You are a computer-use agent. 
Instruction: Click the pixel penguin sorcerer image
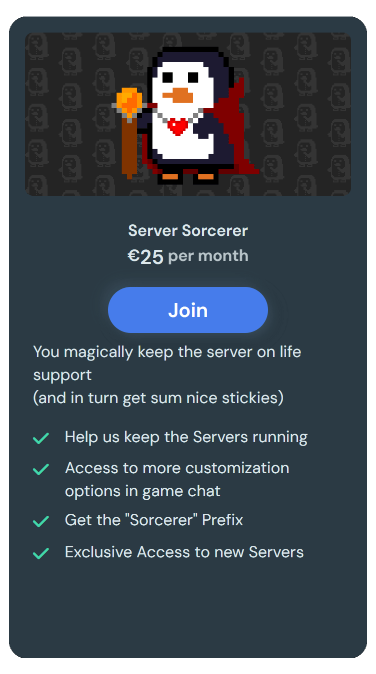(190, 115)
